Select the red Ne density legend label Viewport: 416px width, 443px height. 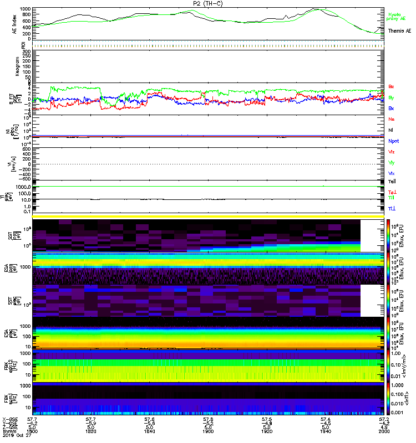392,119
